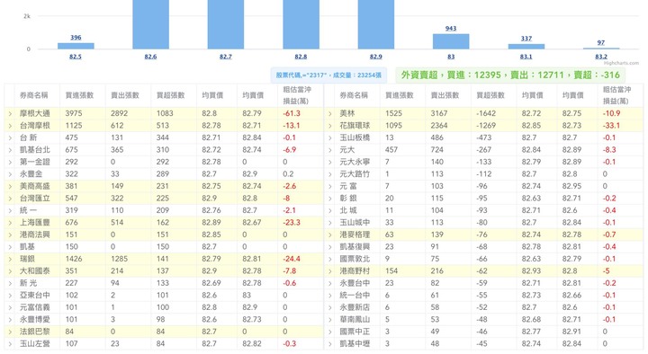The width and height of the screenshot is (648, 354).
Task: Expand the 美林 row chevron
Action: 329,113
